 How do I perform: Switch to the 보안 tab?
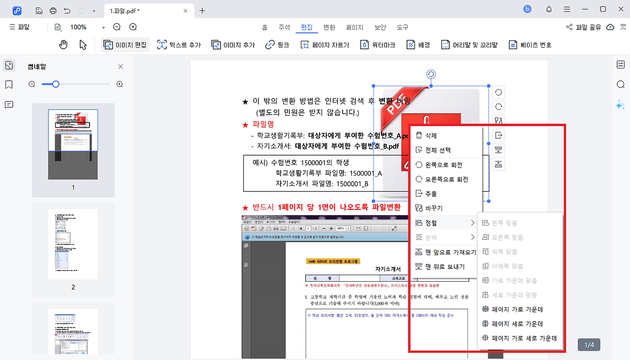click(380, 28)
